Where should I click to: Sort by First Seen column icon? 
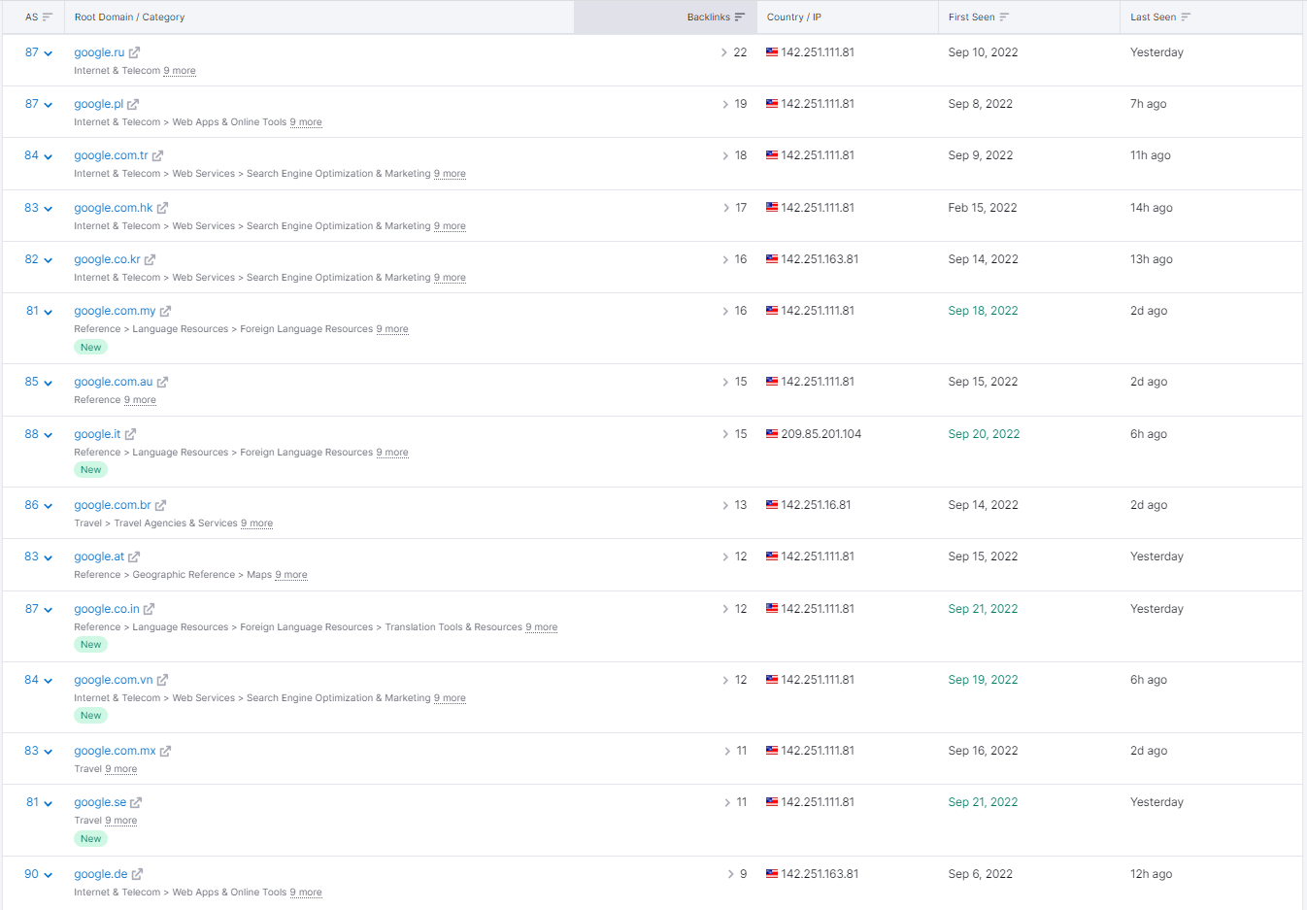pyautogui.click(x=1004, y=17)
